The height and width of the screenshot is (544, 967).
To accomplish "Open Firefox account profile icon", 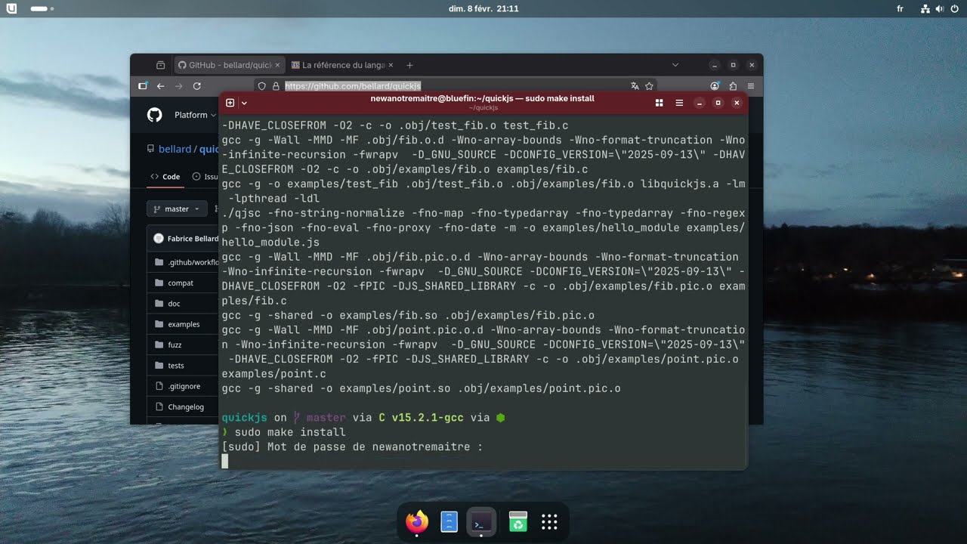I will [715, 86].
